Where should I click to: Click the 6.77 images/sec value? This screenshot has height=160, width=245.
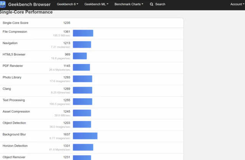(60, 138)
